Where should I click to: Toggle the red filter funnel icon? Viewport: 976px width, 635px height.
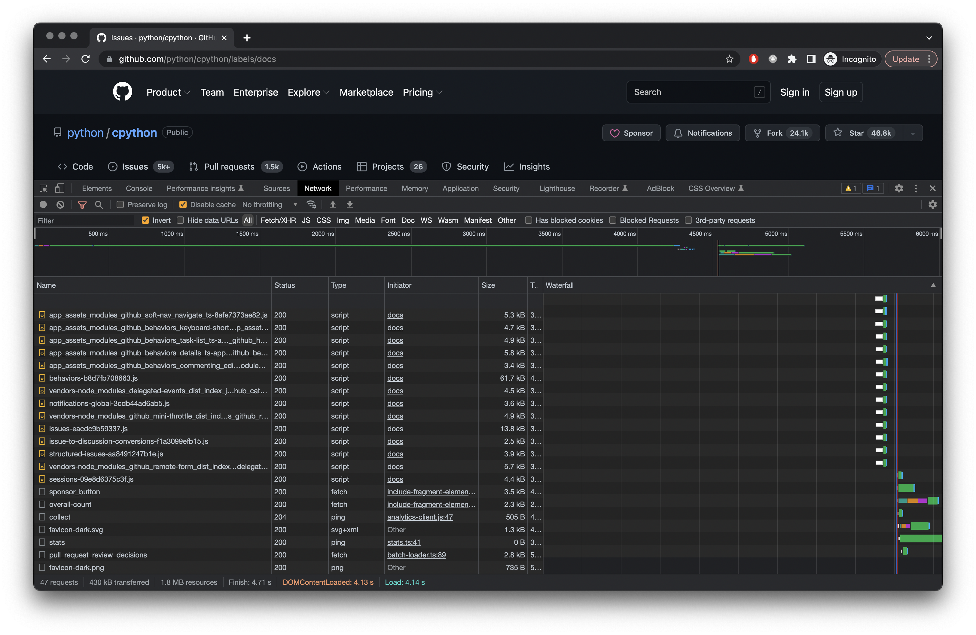pos(82,204)
